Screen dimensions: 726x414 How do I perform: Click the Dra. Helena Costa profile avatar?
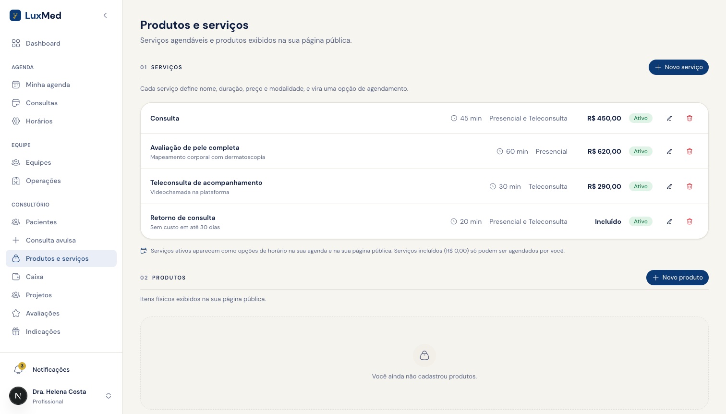coord(18,396)
